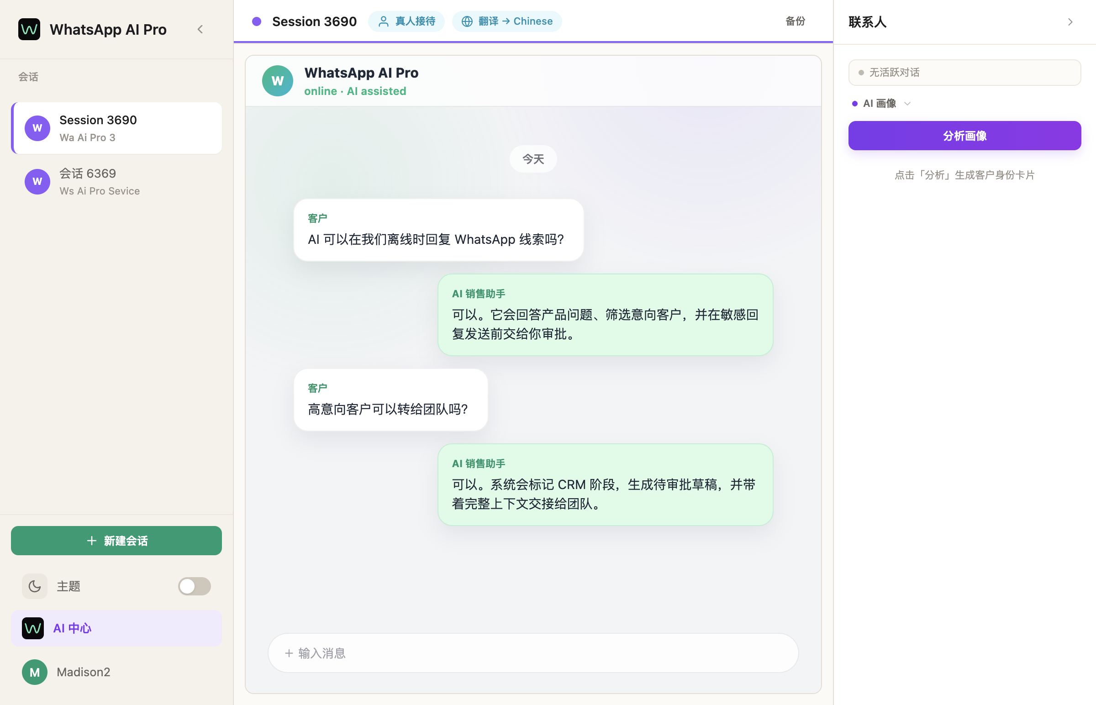
Task: Toggle the 主题 dark mode switch
Action: [195, 586]
